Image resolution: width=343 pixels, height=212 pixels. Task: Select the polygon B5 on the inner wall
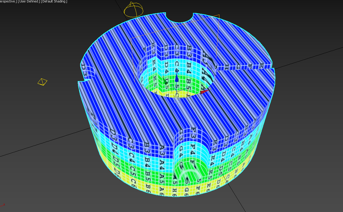point(188,83)
